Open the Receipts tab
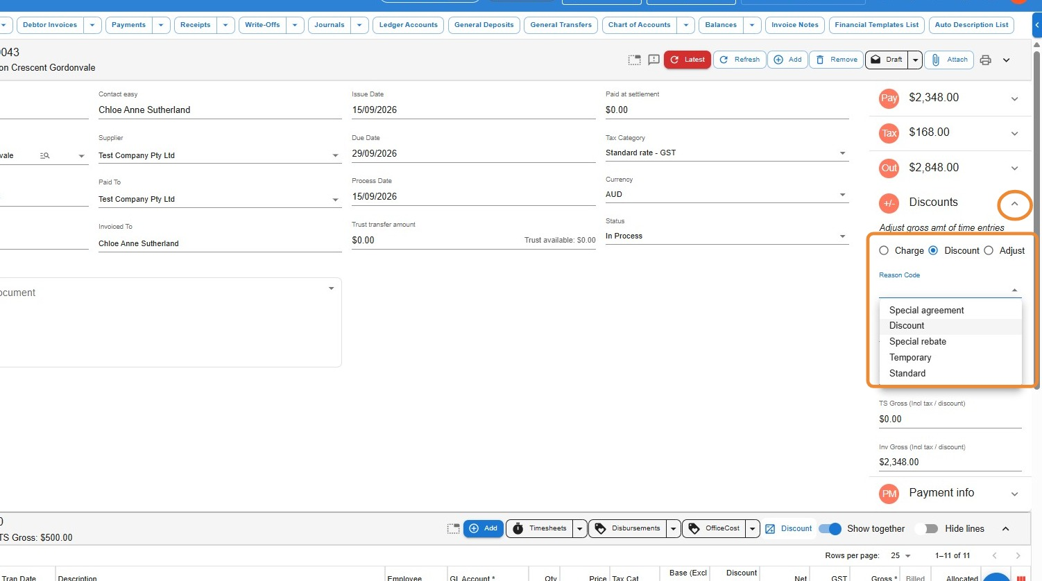Screen dimensions: 1042x581 [195, 25]
